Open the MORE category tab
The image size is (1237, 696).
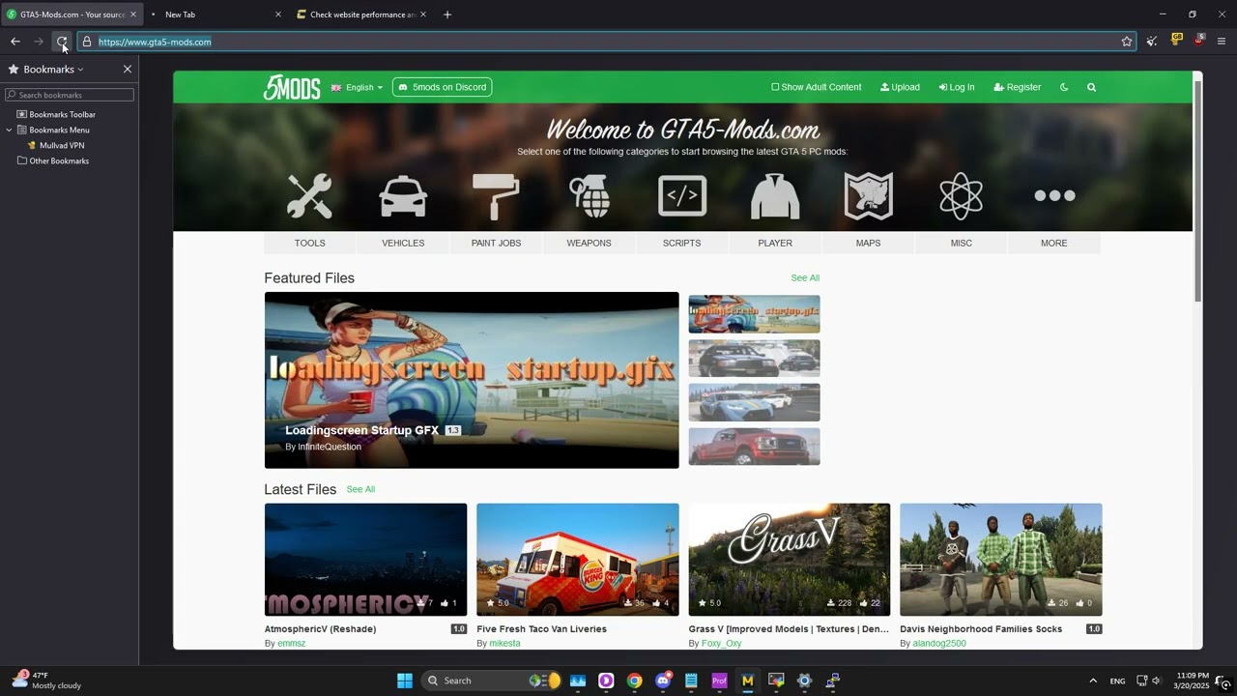click(x=1054, y=243)
